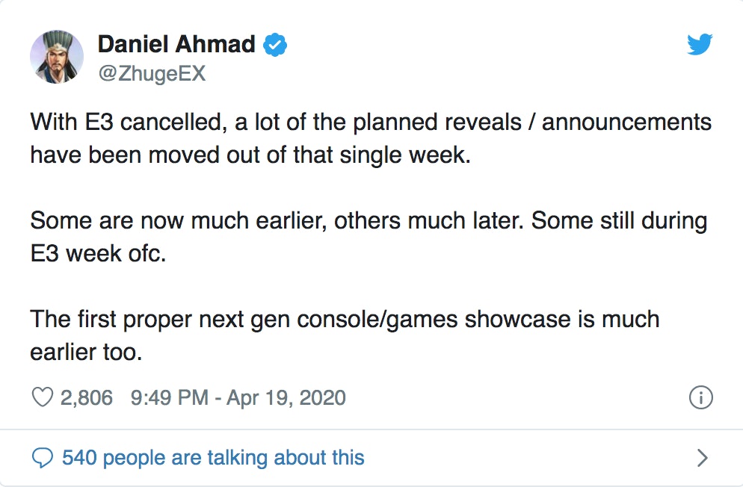This screenshot has width=743, height=487.
Task: Click the "earlier too." text line
Action: [x=86, y=353]
